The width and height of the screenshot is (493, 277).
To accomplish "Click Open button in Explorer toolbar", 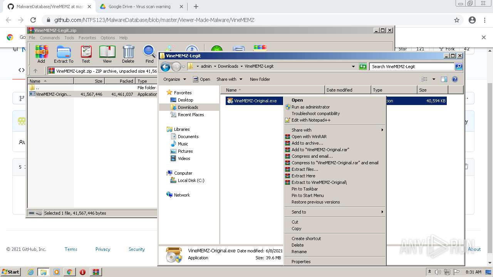I will (201, 79).
